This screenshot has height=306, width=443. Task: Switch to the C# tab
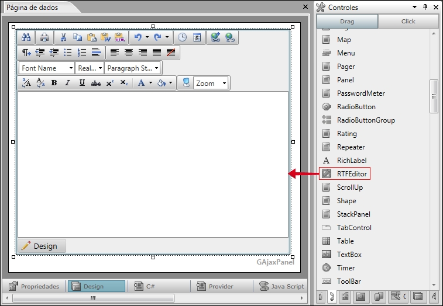145,287
